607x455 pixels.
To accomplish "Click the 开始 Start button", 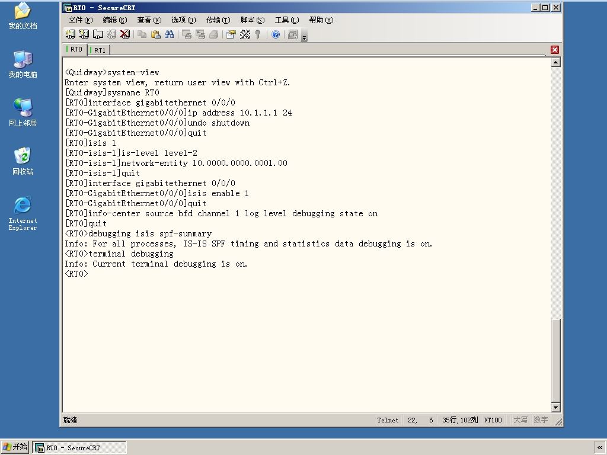I will tap(15, 447).
